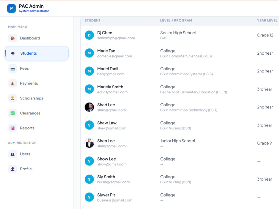Click the Users people icon
279x209 pixels.
coord(13,154)
